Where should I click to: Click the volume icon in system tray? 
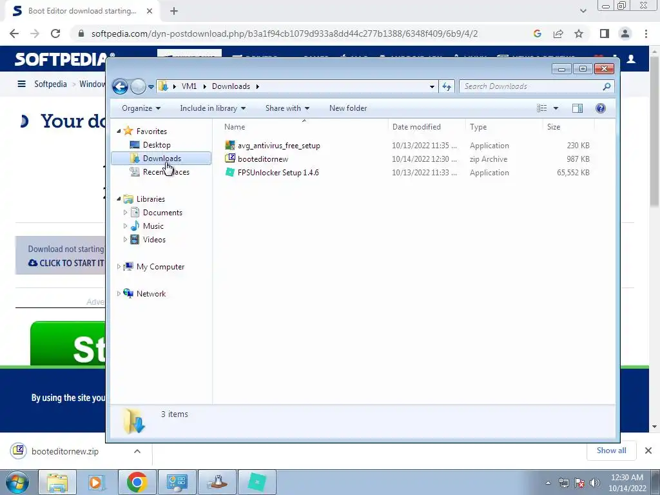(595, 483)
